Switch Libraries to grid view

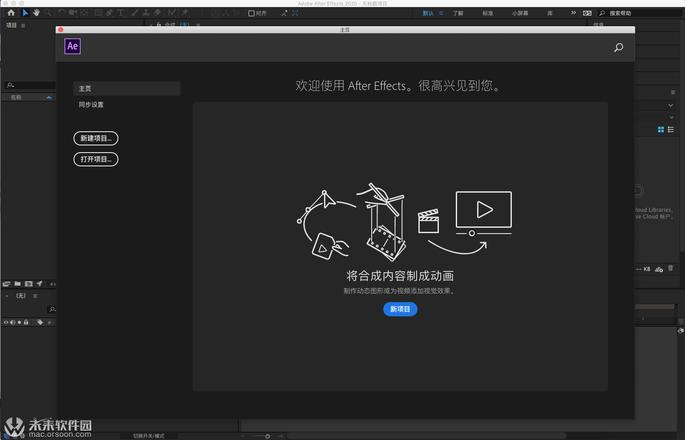[x=661, y=129]
